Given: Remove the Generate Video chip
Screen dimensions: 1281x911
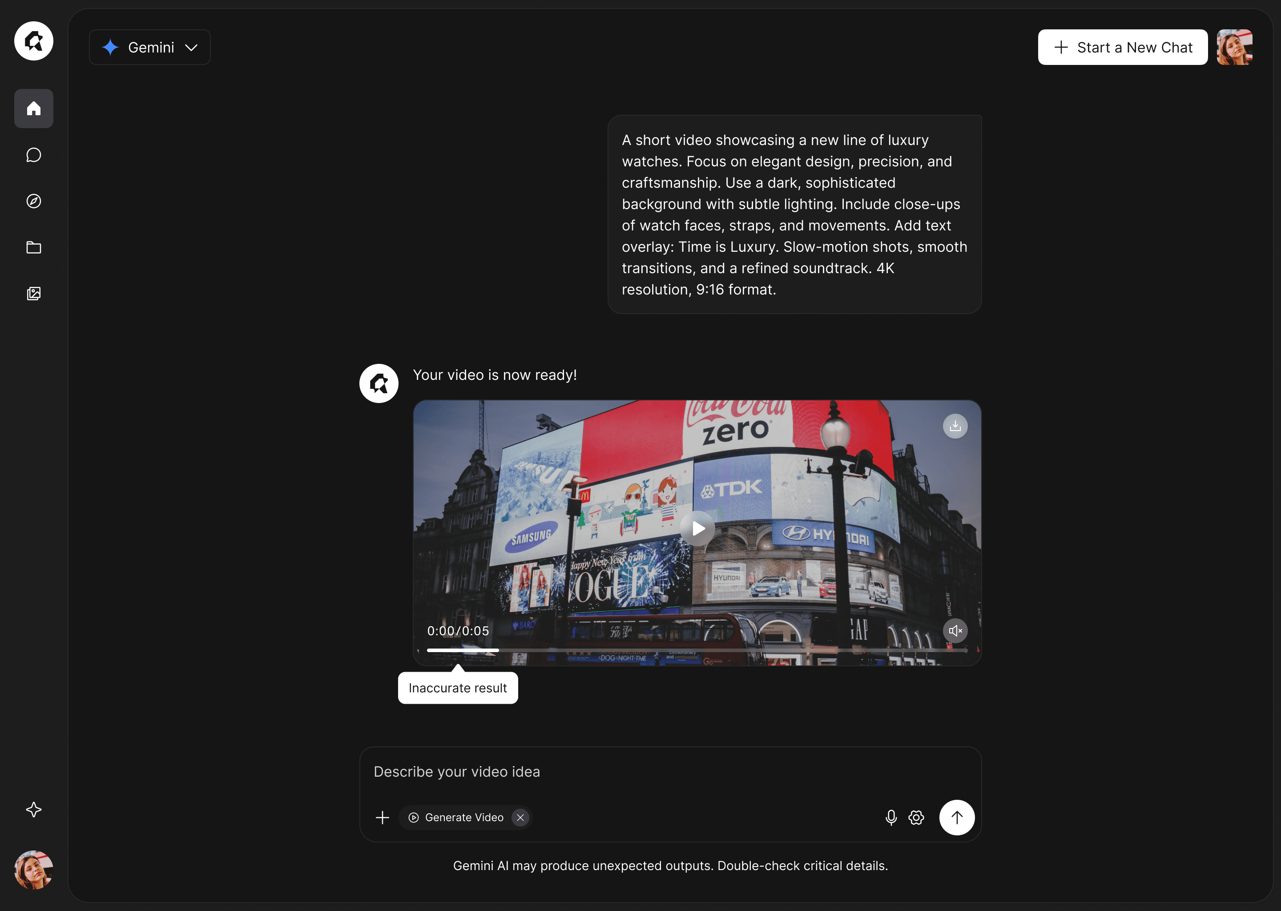Looking at the screenshot, I should [x=520, y=817].
